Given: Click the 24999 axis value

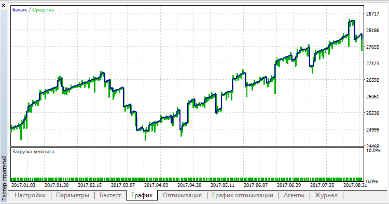Looking at the screenshot, I should coord(372,130).
